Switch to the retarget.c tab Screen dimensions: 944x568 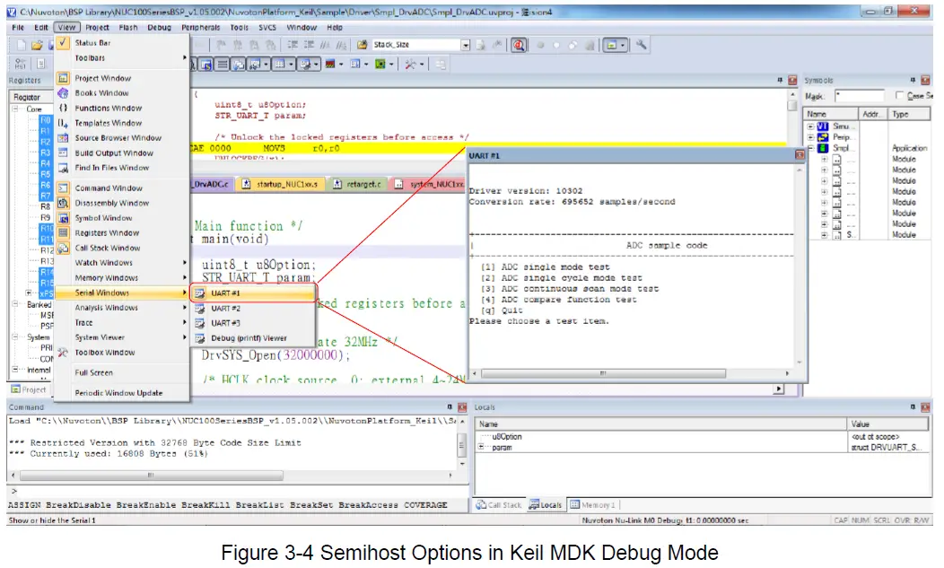pos(358,184)
